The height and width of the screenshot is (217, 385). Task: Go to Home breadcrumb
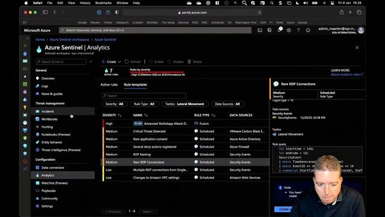click(40, 40)
